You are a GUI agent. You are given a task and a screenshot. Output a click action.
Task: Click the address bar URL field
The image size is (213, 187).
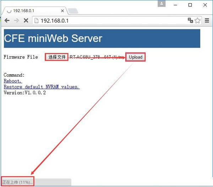coord(106,21)
